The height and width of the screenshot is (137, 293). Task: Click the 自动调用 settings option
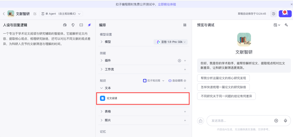coord(177,81)
